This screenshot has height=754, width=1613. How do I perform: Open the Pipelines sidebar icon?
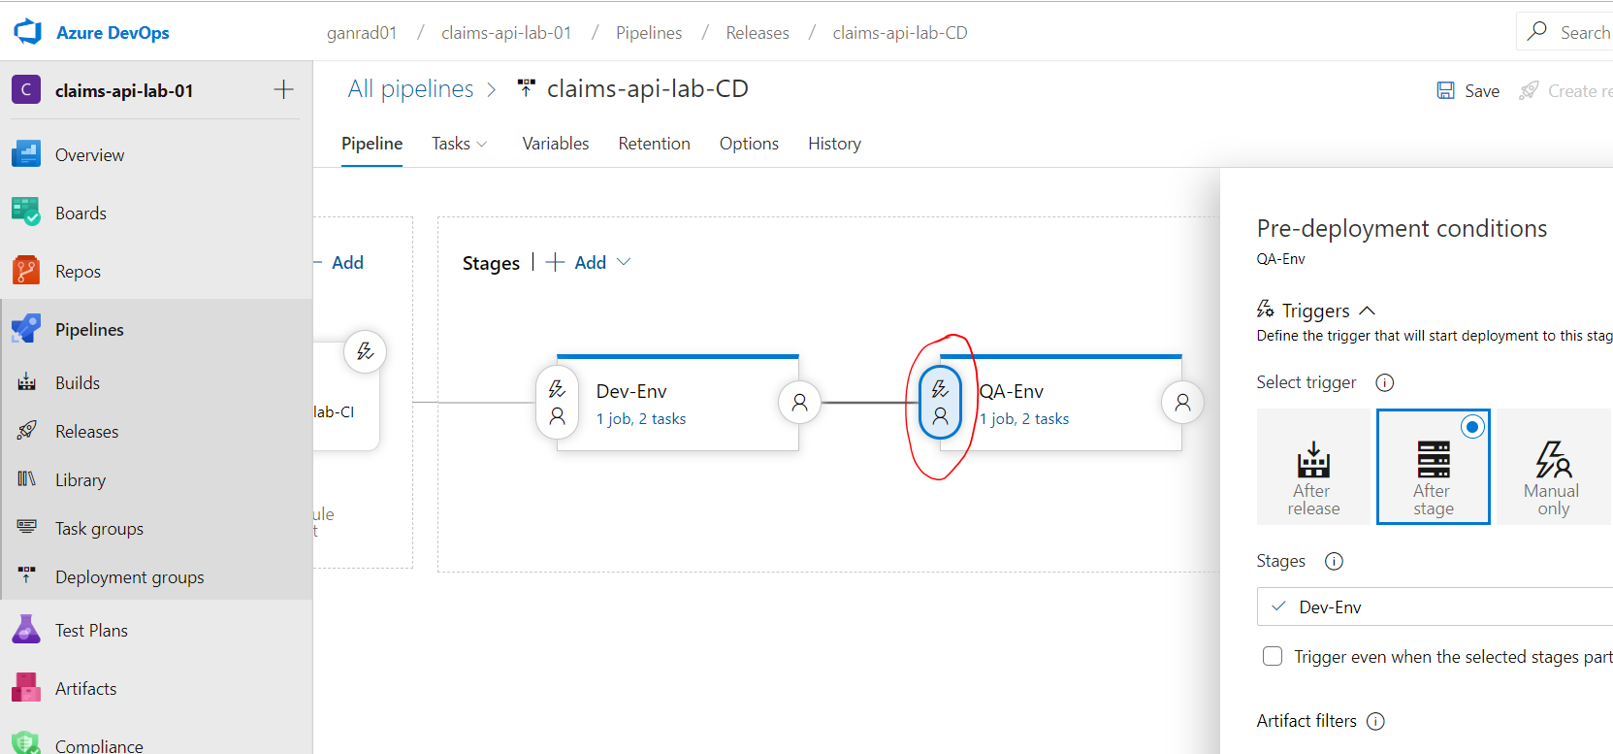[26, 329]
